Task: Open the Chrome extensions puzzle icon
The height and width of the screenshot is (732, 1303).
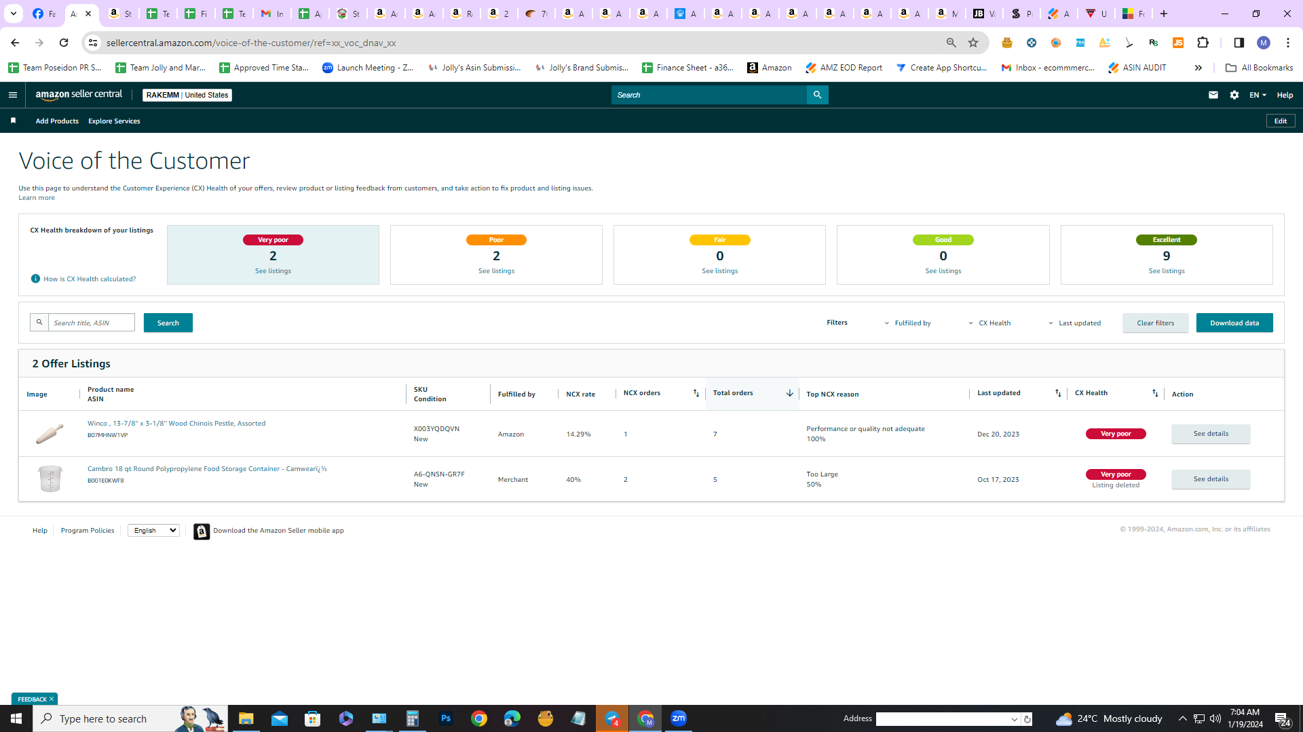Action: (1203, 43)
